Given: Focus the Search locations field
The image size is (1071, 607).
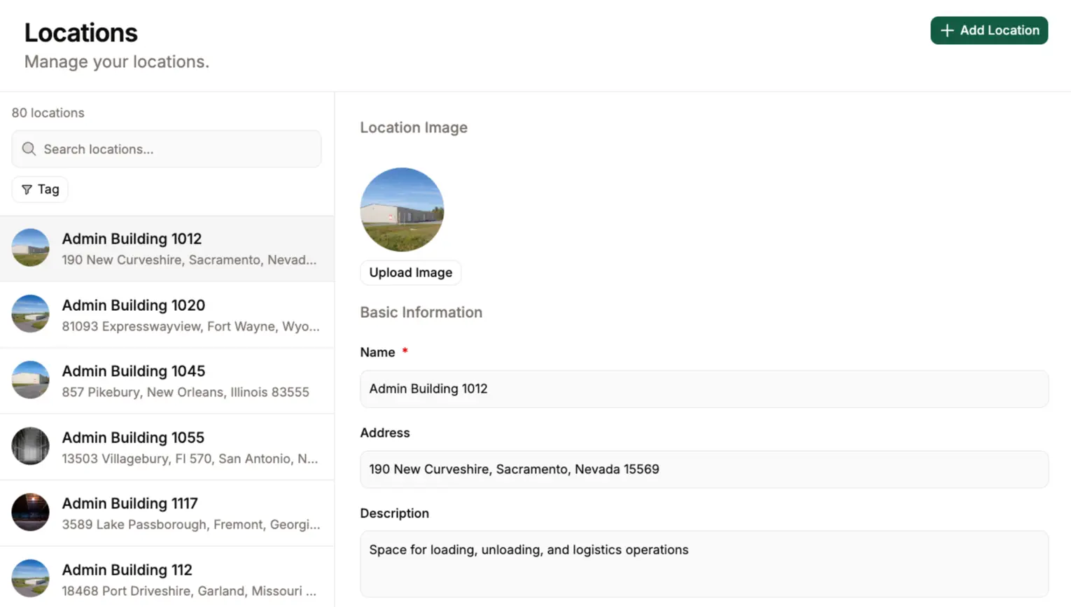Looking at the screenshot, I should 175,149.
